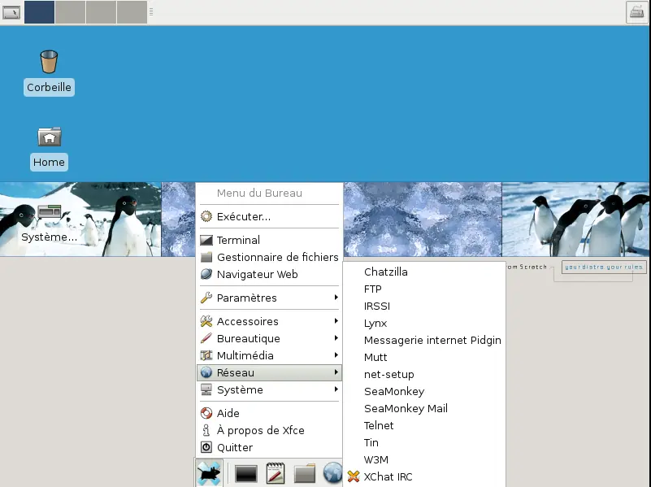
Task: Open SeaMonkey Mail entry
Action: point(424,408)
